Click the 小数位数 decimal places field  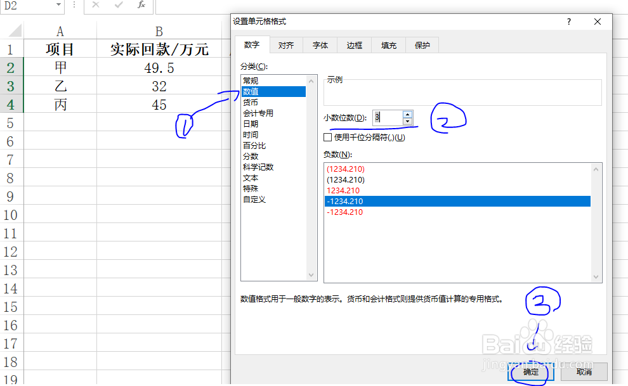pos(388,118)
